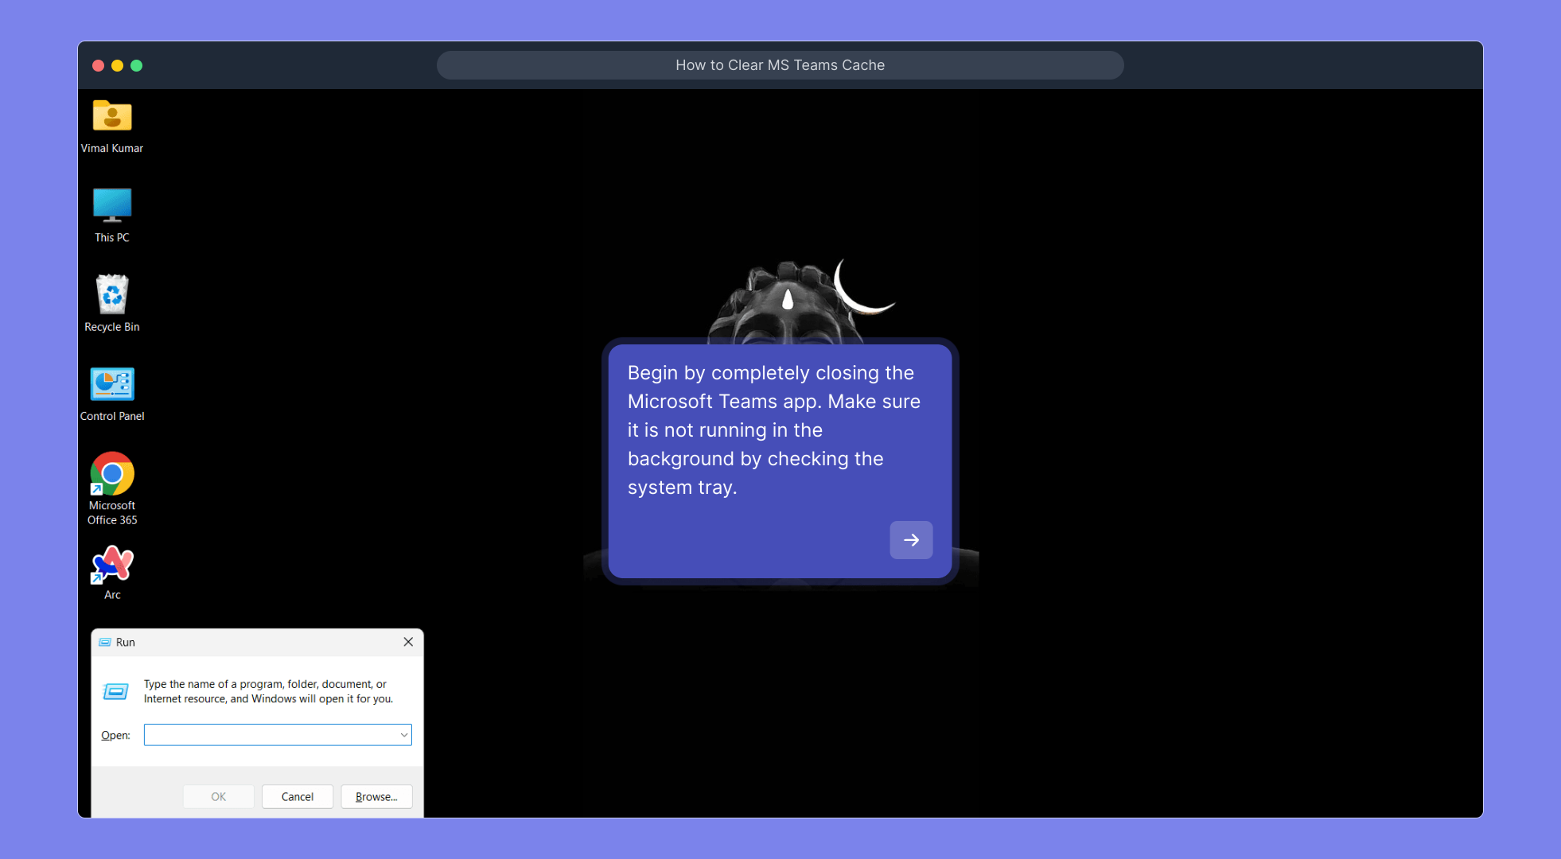Click the green maximize dot

tap(137, 66)
